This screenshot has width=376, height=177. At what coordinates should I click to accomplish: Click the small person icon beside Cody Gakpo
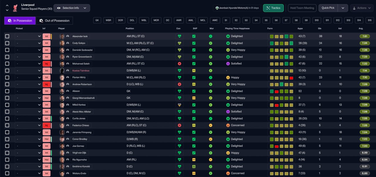click(68, 43)
